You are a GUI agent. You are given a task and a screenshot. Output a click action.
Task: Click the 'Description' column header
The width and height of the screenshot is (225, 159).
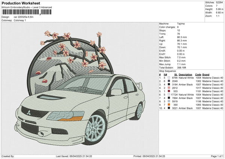(185, 75)
